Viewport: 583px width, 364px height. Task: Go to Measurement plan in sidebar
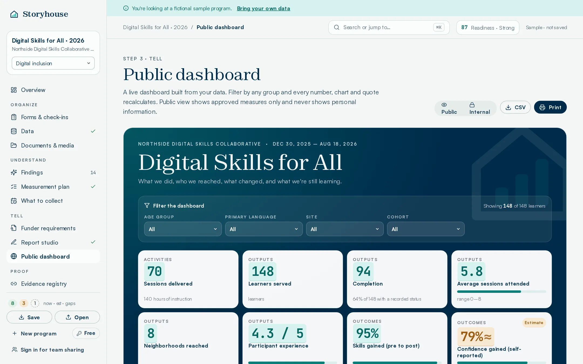[53, 187]
